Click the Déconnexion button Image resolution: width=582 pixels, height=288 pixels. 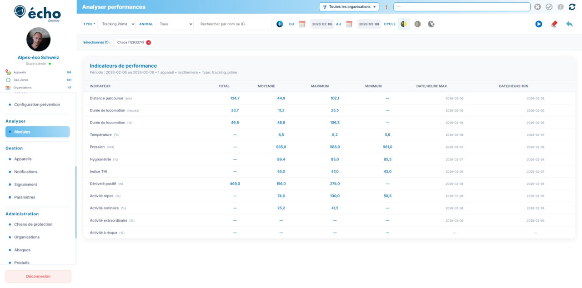click(38, 276)
